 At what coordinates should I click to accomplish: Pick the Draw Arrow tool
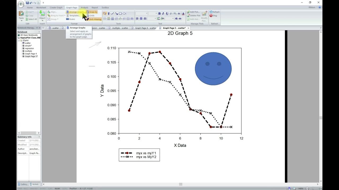[x=116, y=13]
